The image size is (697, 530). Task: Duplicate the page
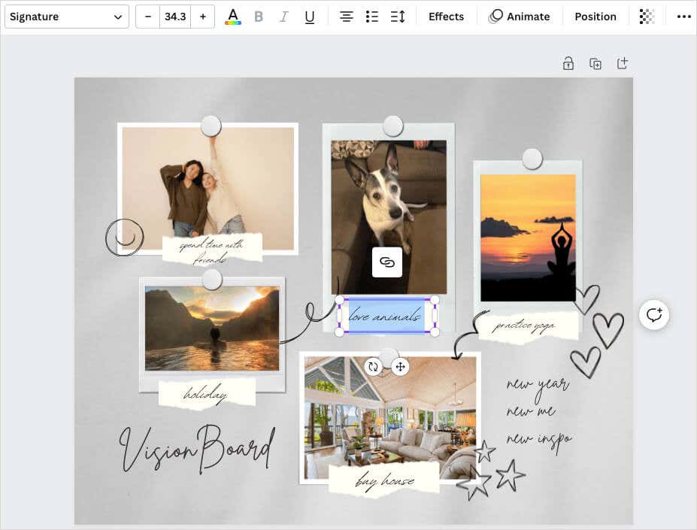point(595,64)
